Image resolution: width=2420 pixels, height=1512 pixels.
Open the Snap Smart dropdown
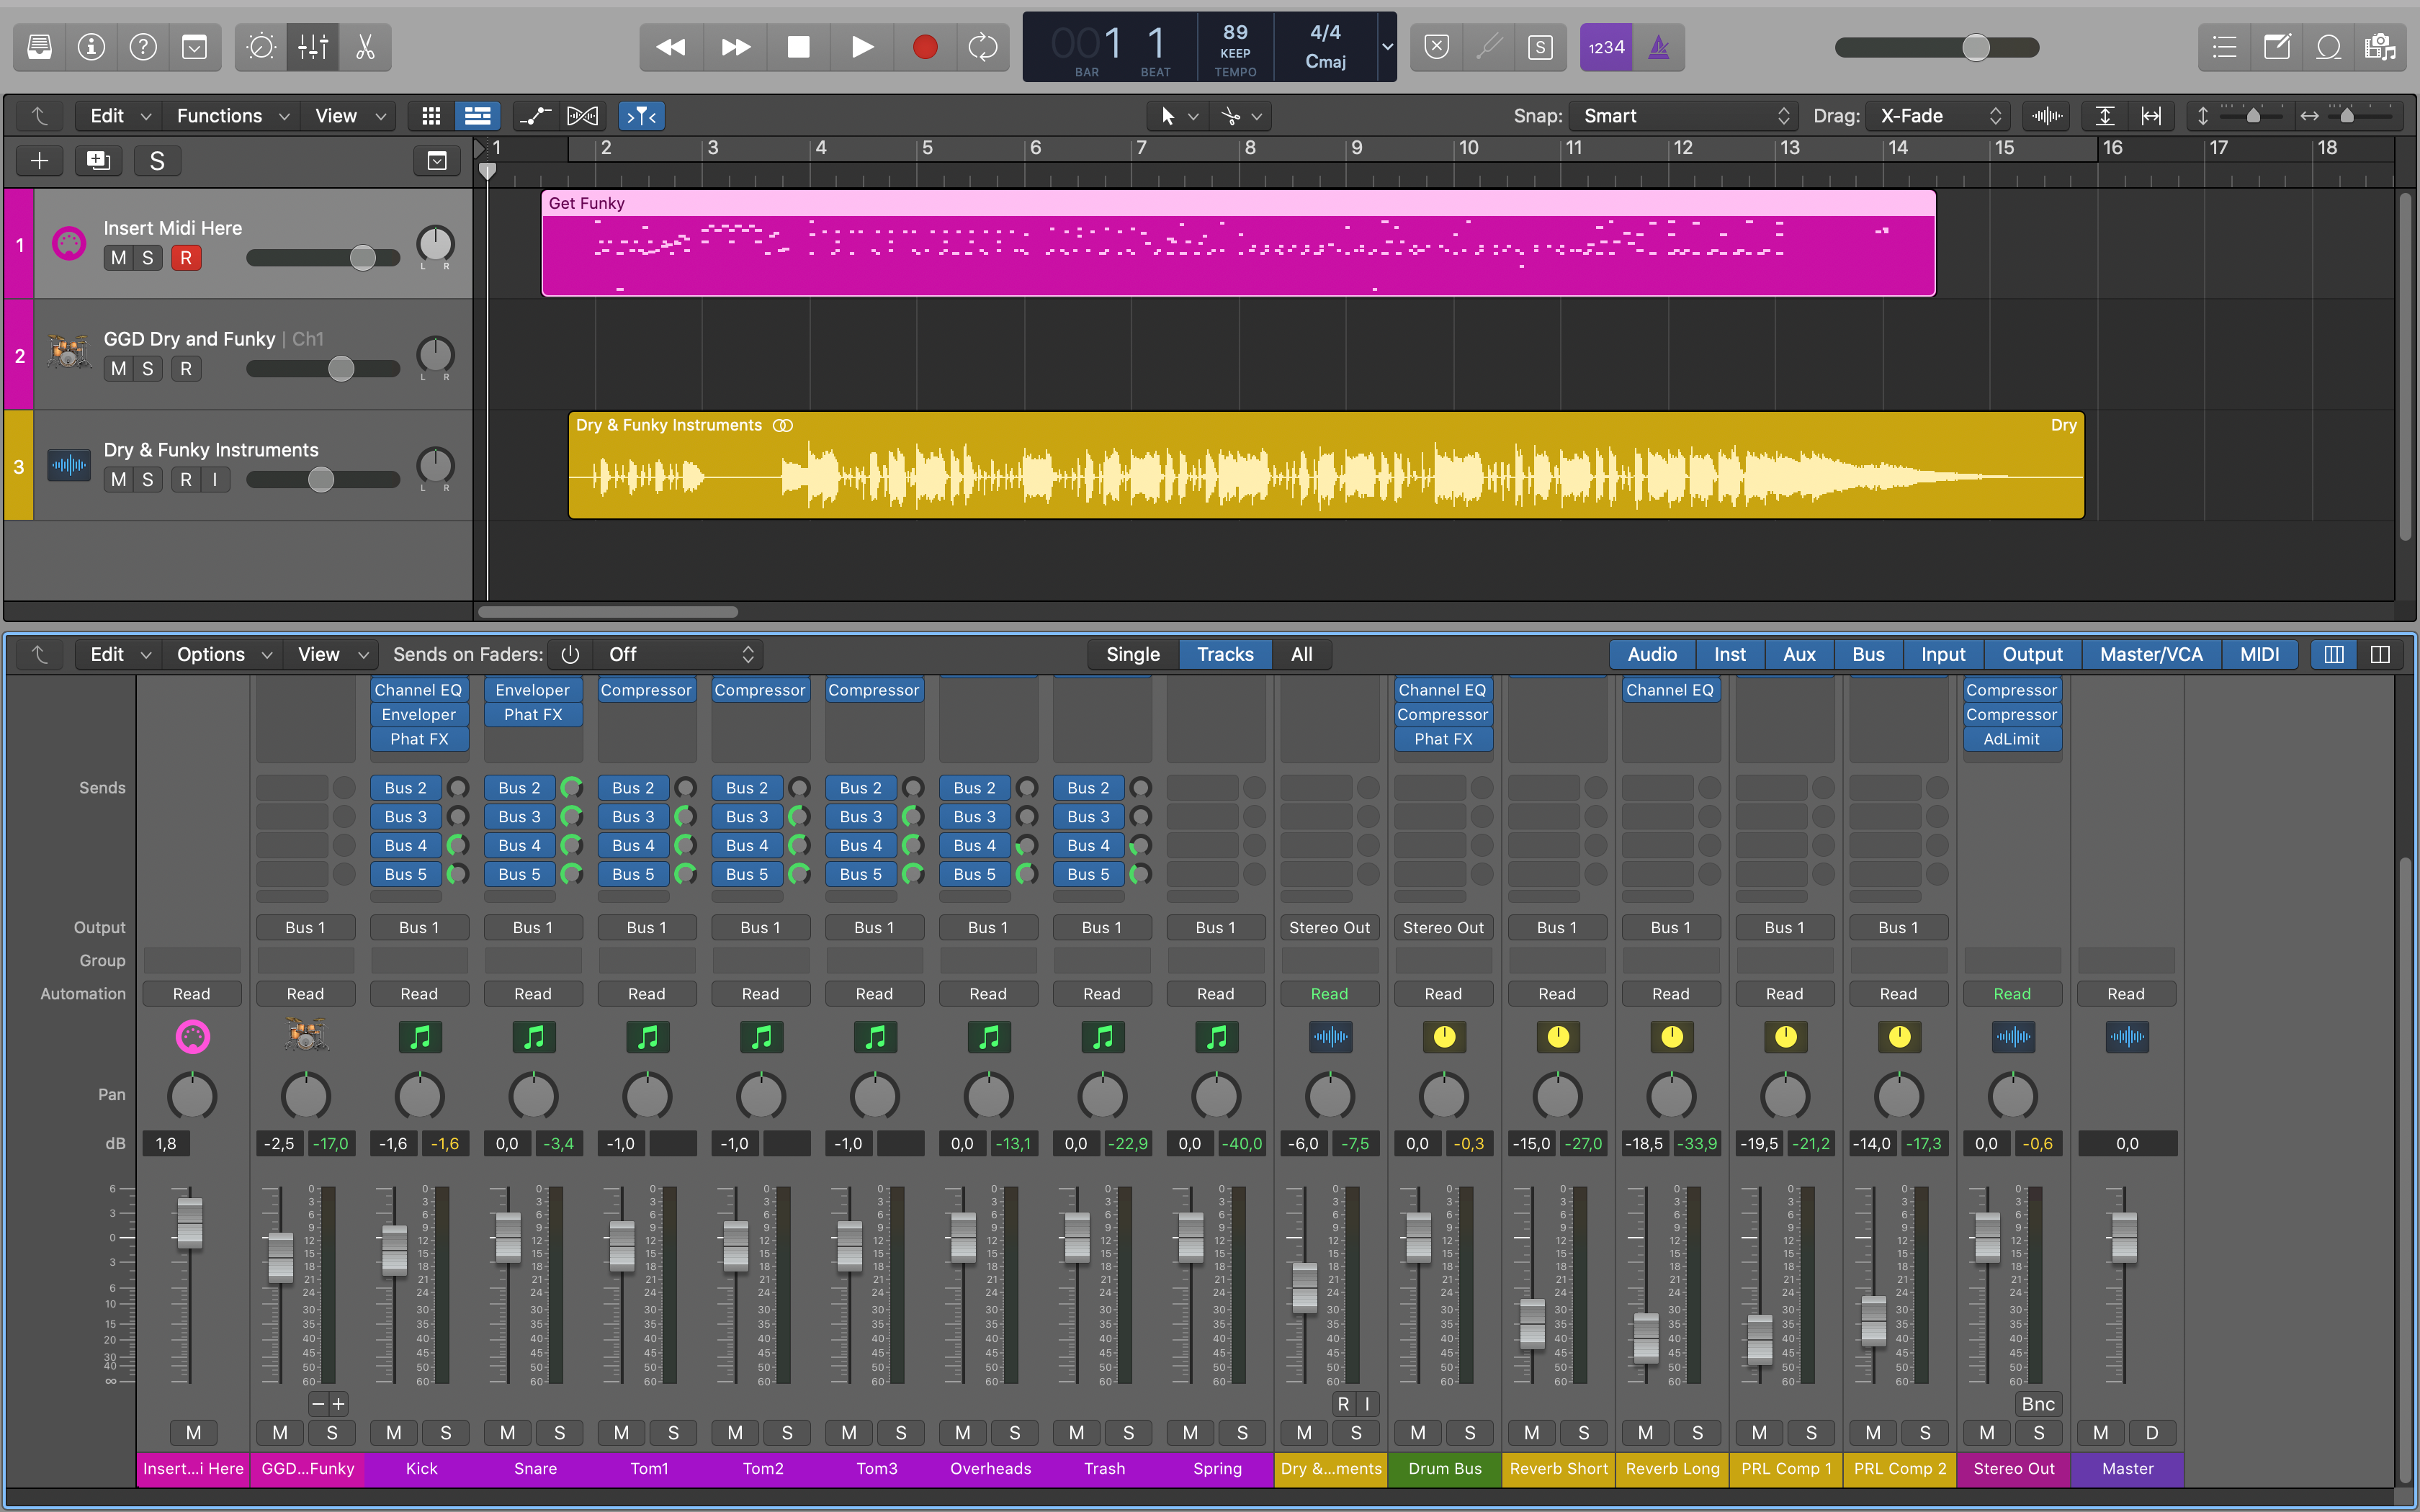1684,116
